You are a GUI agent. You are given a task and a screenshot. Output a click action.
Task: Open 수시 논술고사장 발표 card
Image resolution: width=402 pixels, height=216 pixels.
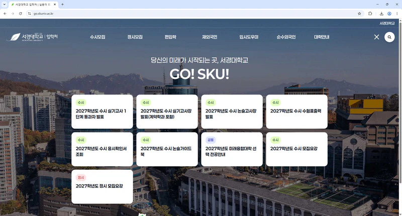tap(232, 112)
